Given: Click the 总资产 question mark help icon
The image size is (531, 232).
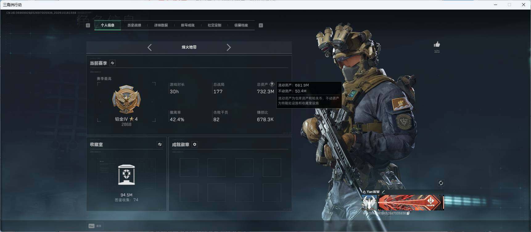Looking at the screenshot, I should (272, 84).
